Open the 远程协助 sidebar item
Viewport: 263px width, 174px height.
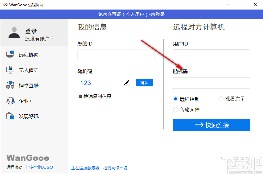29,55
